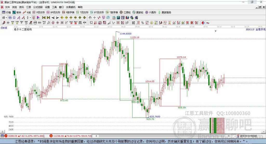266x144 pixels.
Task: Click the red infinity symbol tool
Action: point(208,23)
